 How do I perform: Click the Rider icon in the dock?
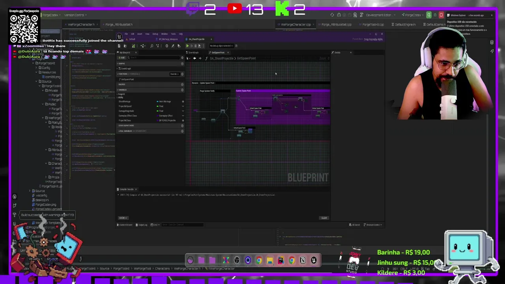(281, 260)
